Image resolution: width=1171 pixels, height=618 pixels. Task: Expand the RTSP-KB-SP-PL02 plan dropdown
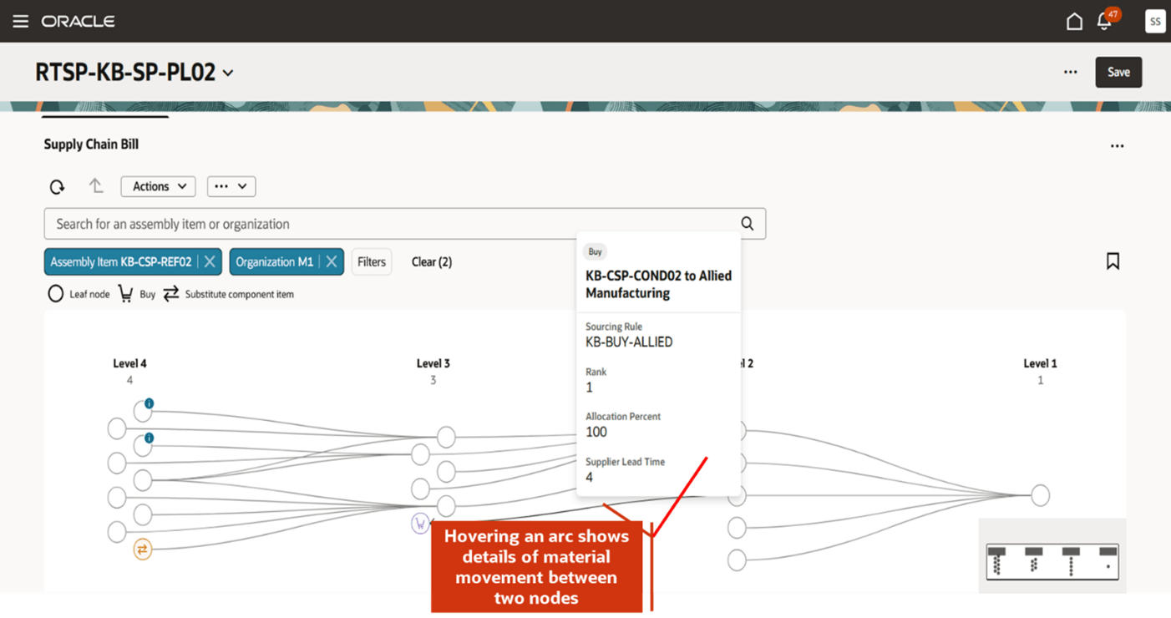(x=228, y=73)
